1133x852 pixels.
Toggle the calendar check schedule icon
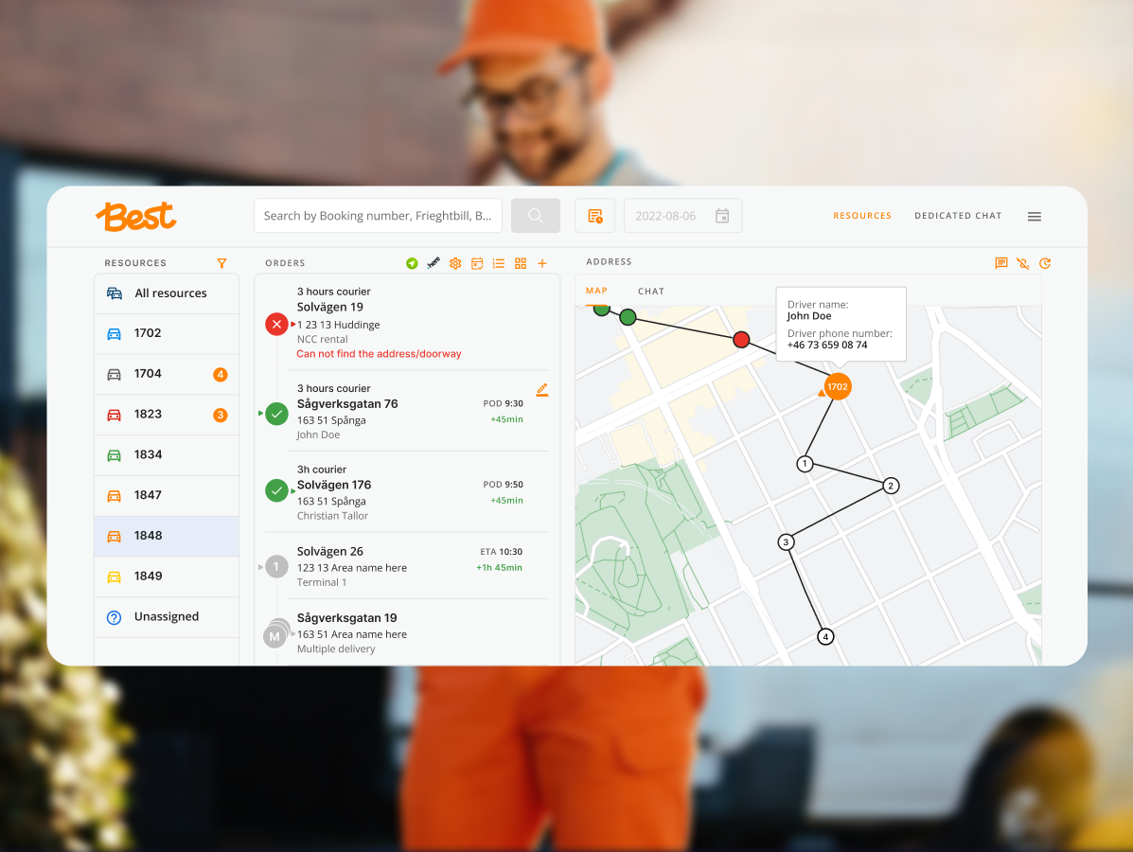[x=477, y=263]
